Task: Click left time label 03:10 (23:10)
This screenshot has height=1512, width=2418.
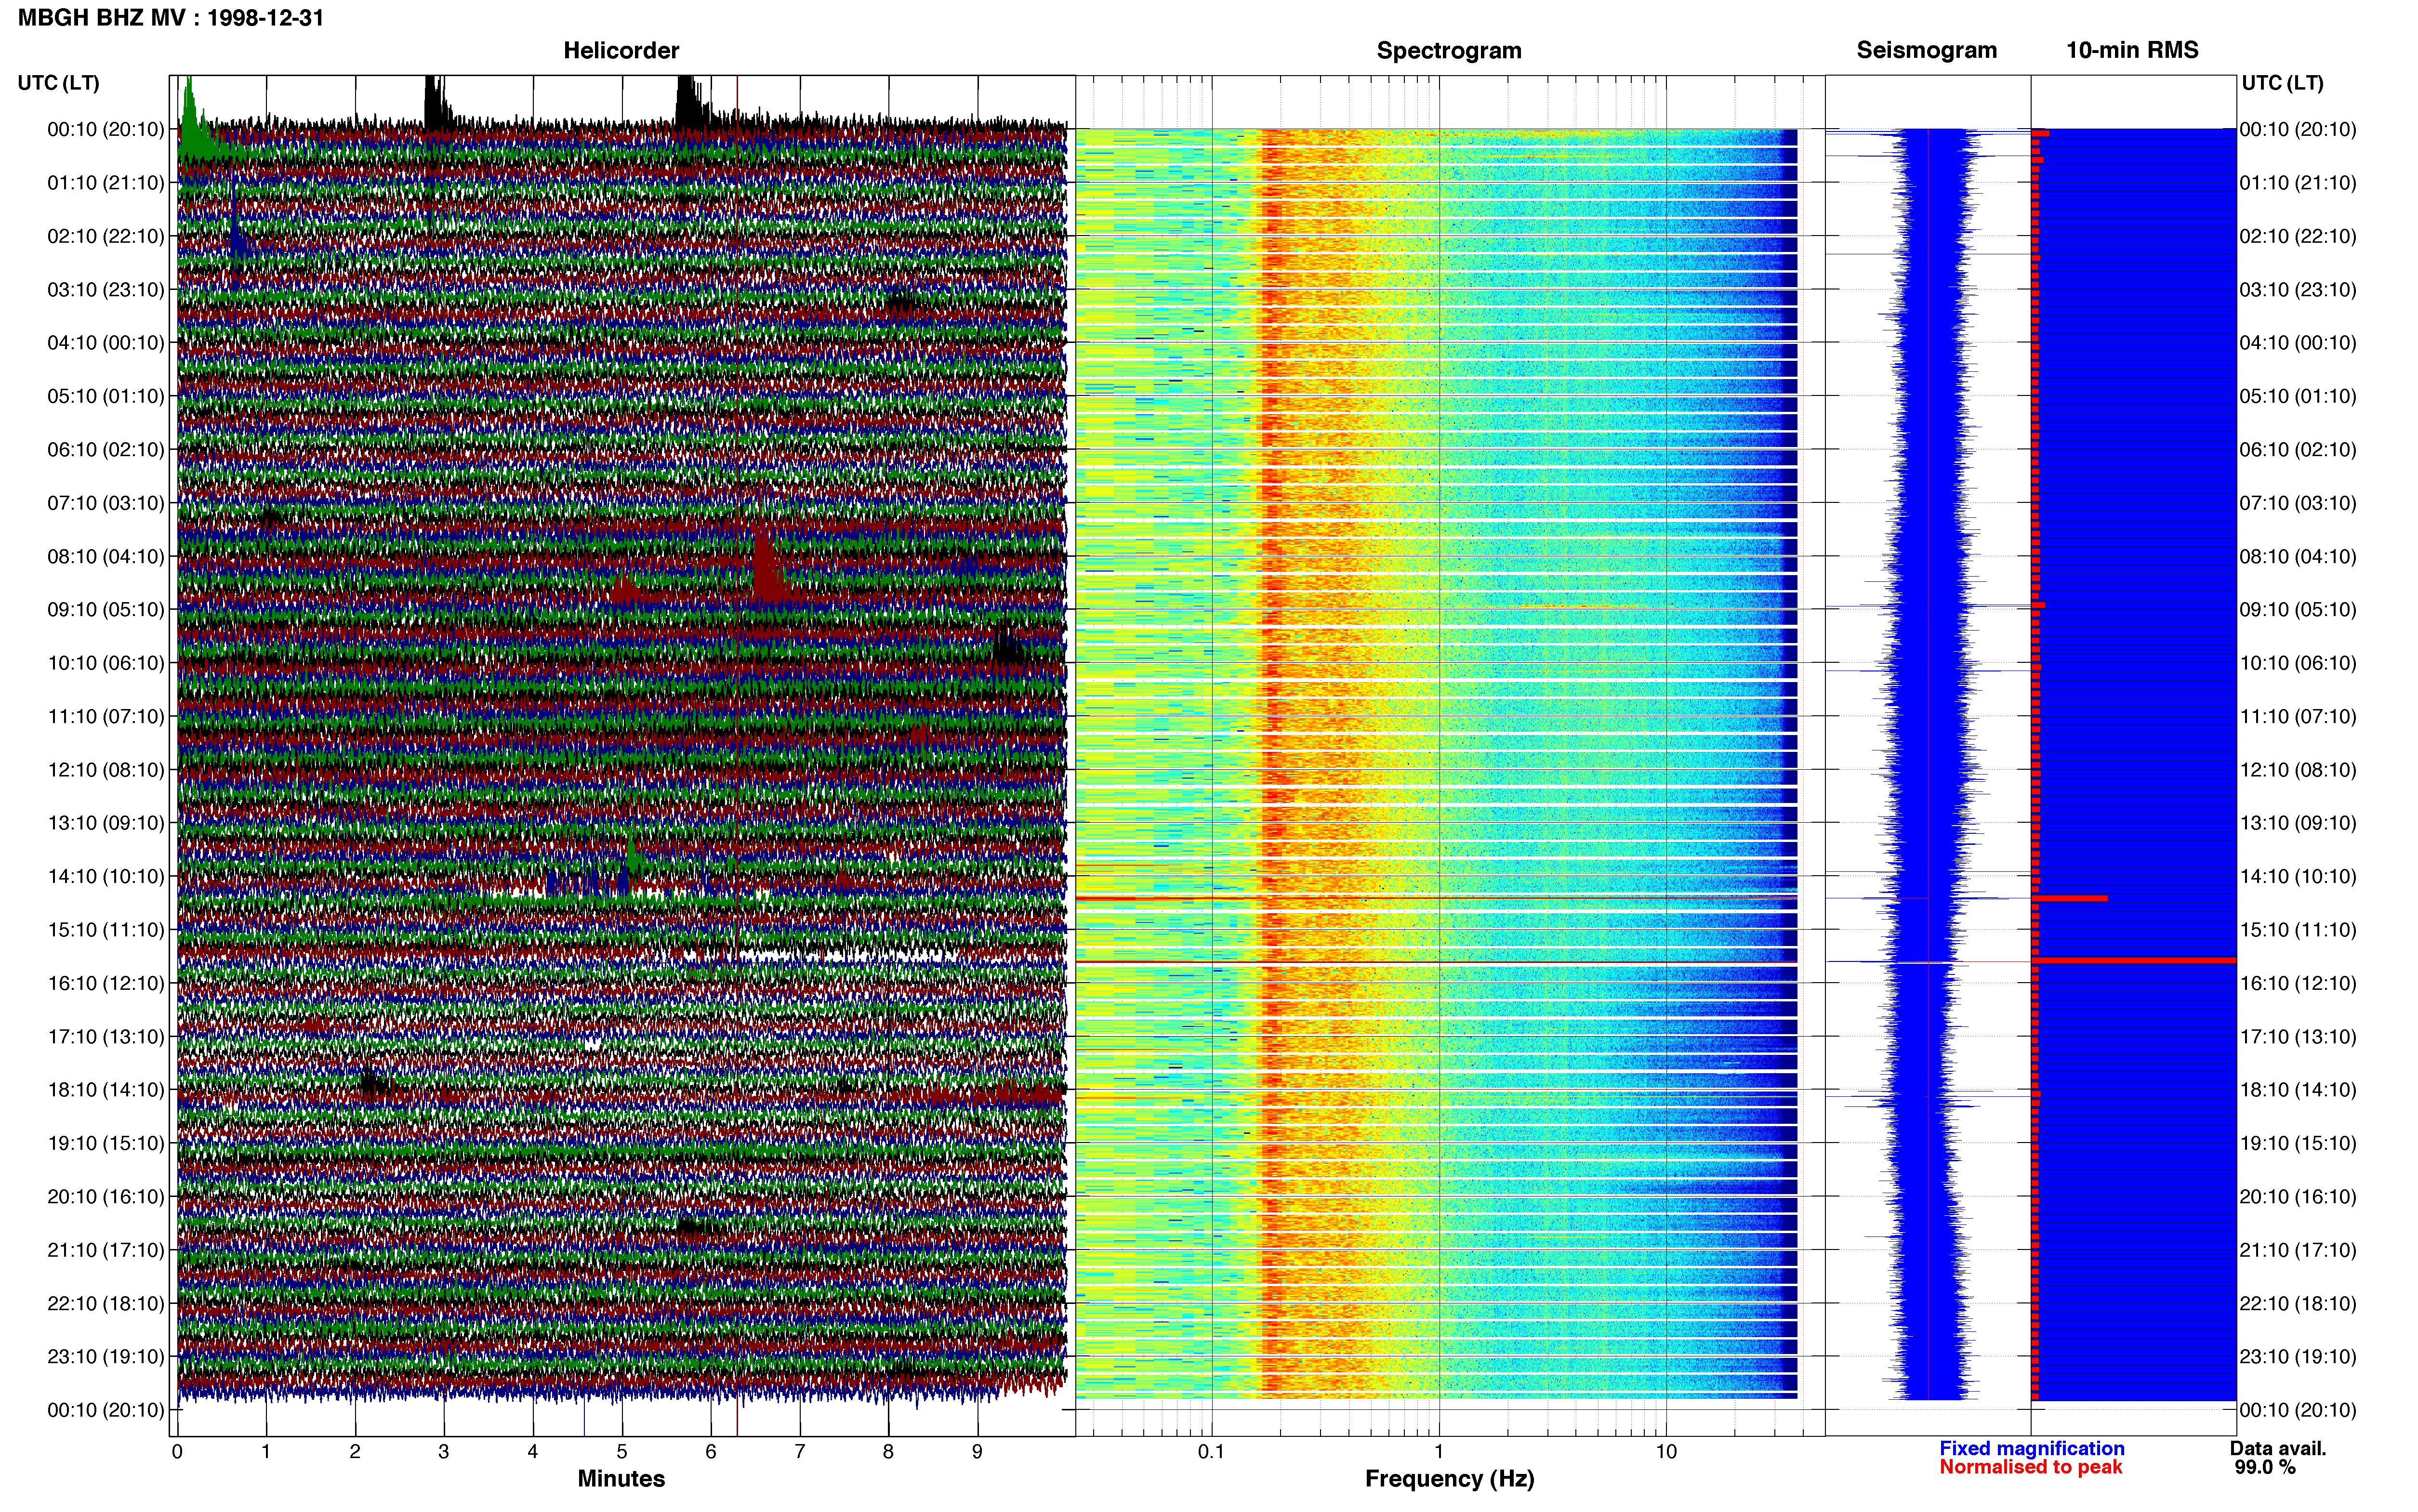Action: click(x=106, y=290)
